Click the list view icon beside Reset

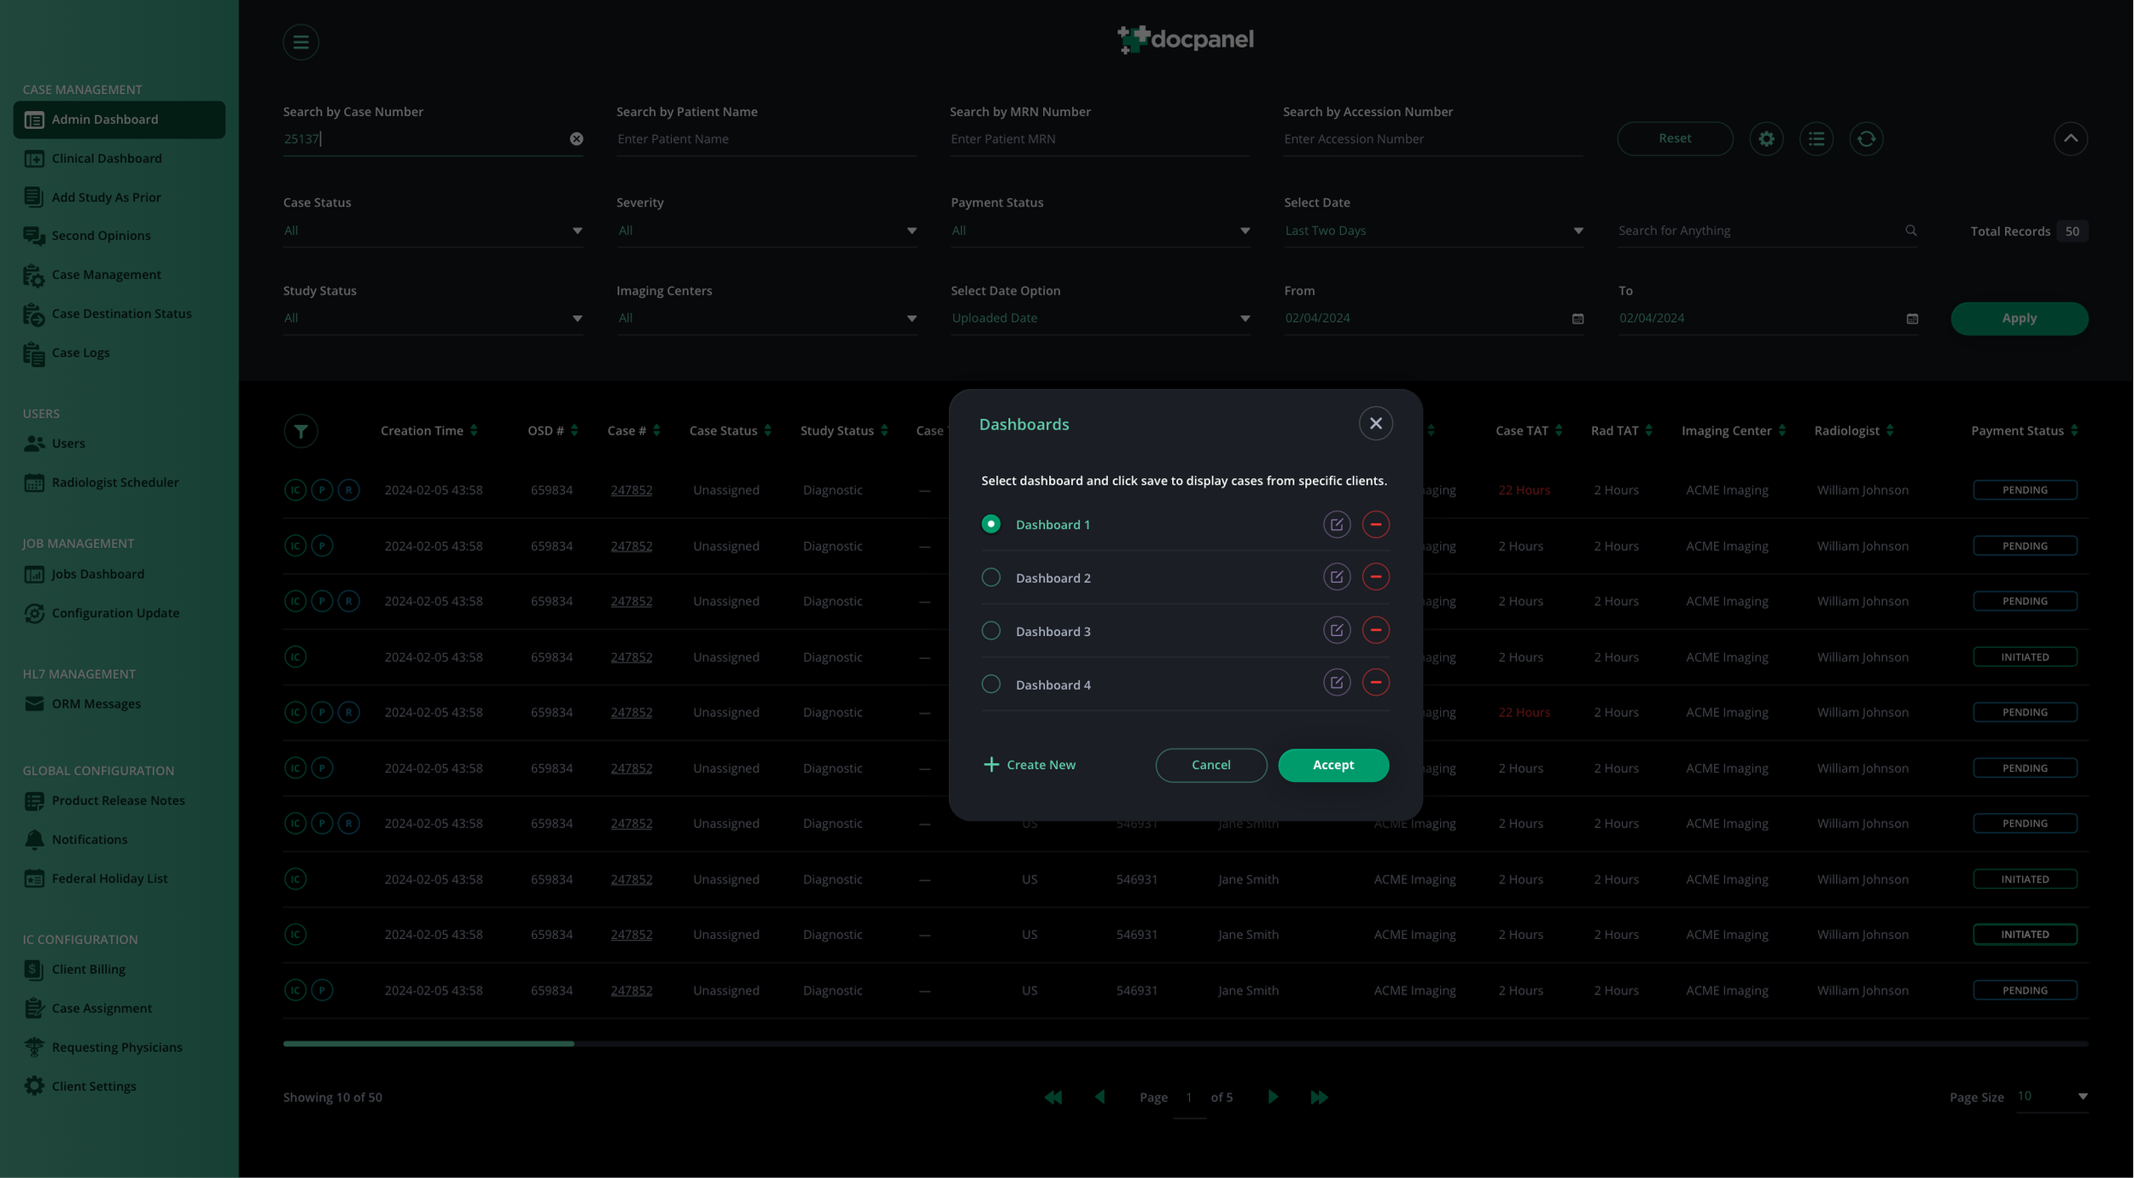click(1816, 138)
